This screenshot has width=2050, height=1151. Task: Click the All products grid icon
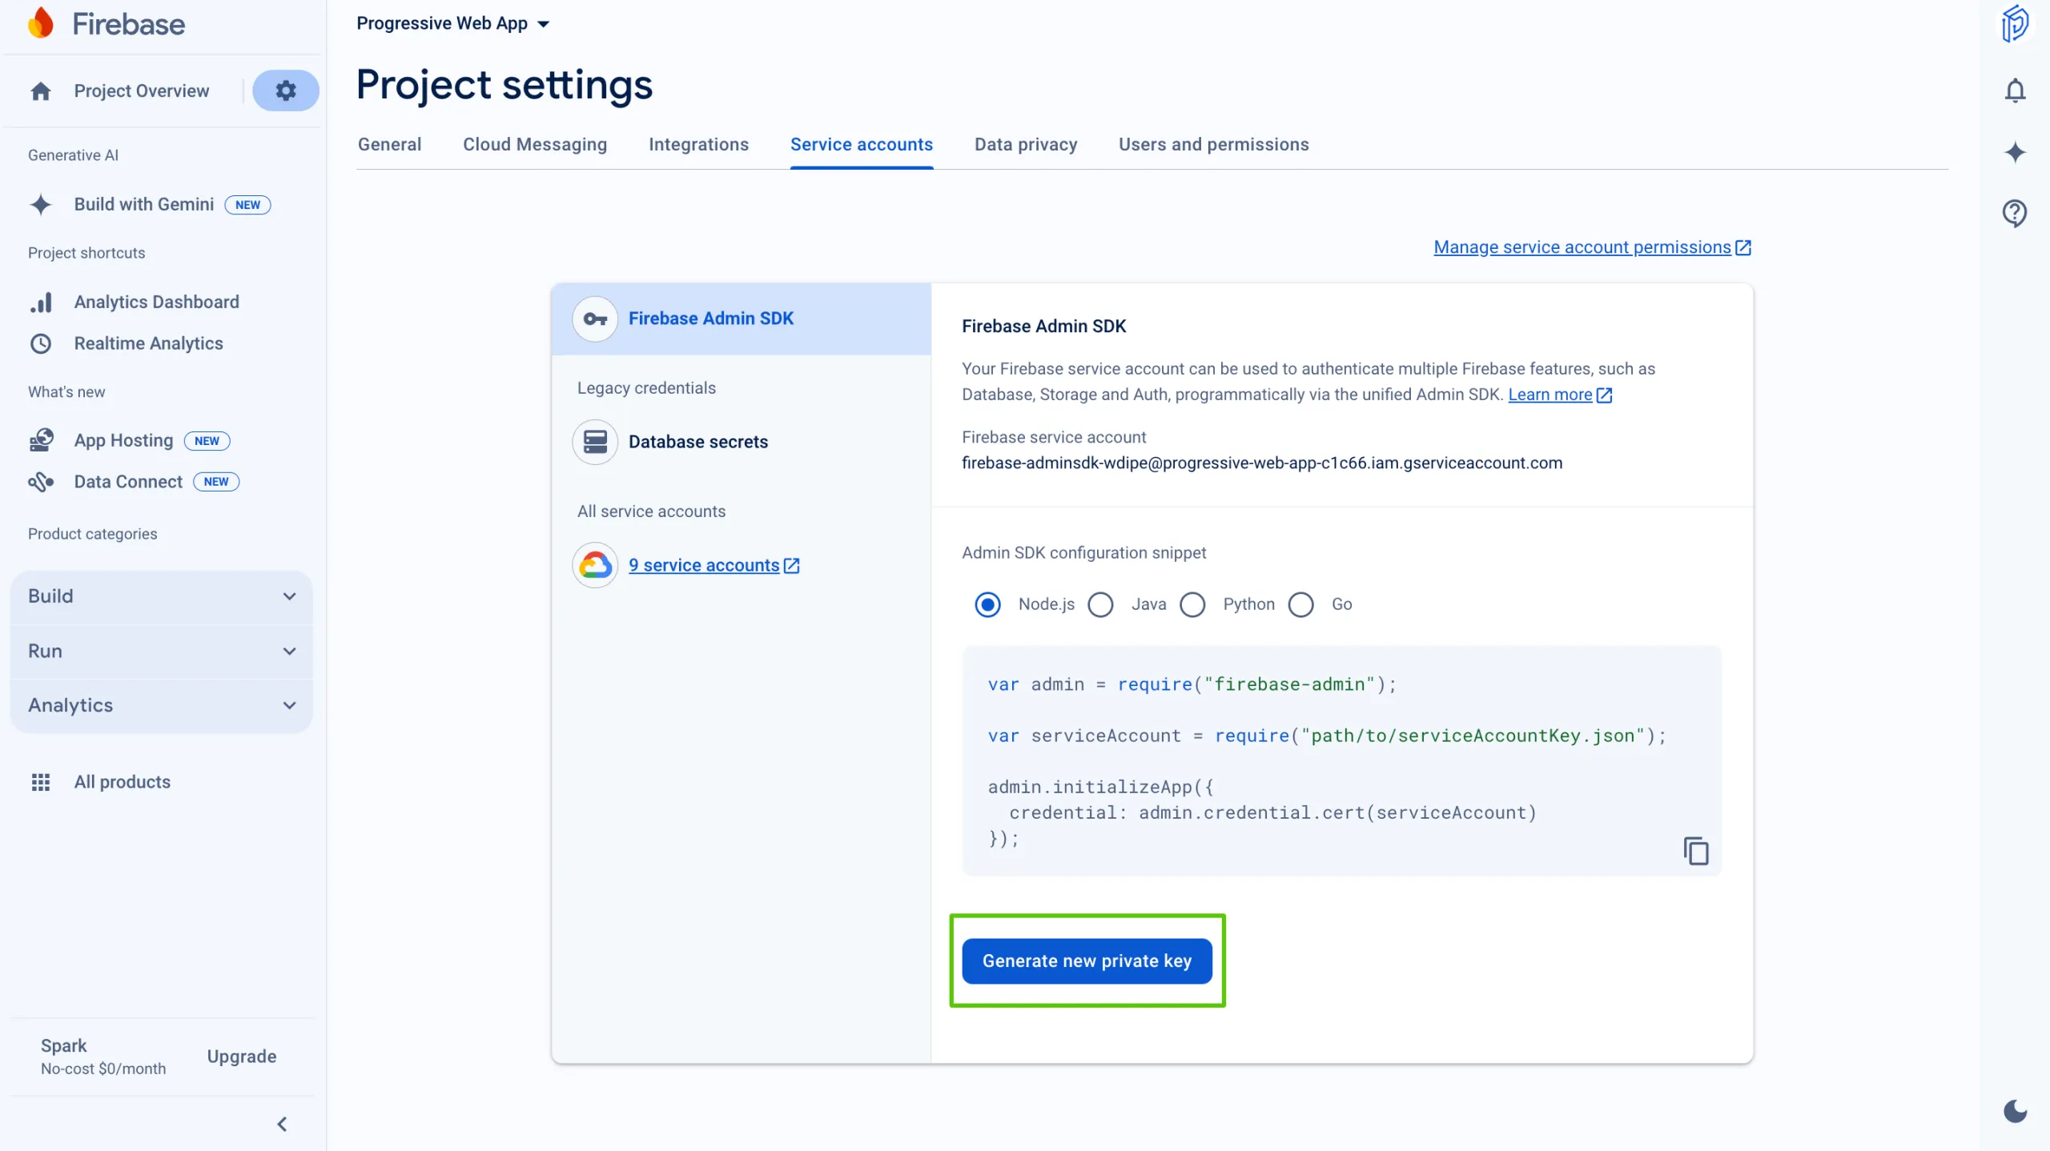coord(41,782)
